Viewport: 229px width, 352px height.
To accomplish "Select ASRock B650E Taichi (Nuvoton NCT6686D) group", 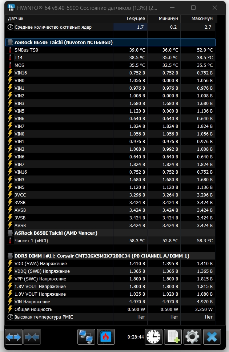I will point(110,42).
